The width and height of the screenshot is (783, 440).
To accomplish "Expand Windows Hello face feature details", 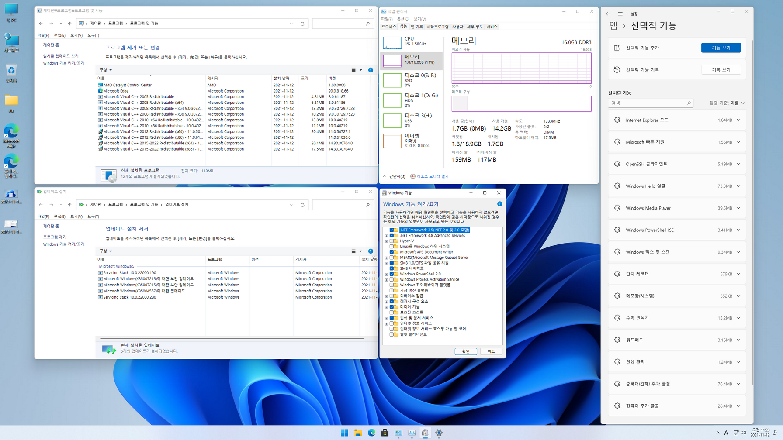I will [x=738, y=186].
